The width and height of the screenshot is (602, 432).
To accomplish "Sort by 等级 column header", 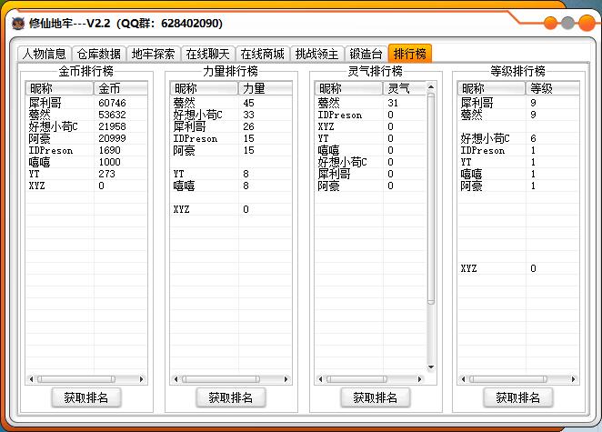I will pos(552,88).
